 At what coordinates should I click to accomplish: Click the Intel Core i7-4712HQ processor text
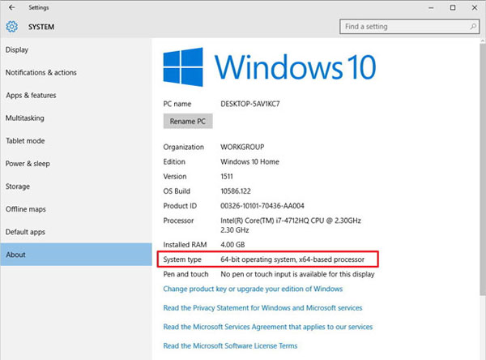(291, 225)
